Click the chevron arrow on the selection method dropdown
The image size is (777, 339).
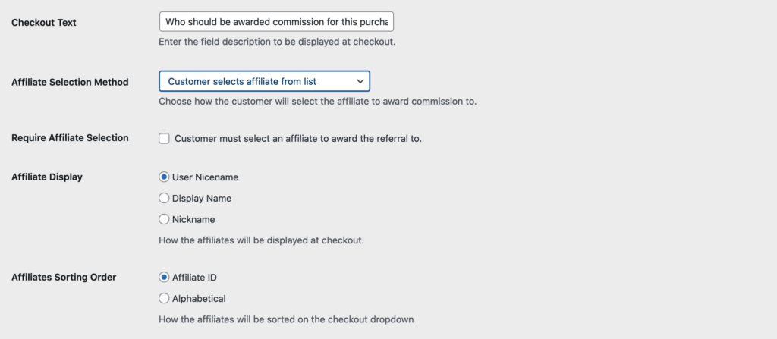(x=360, y=81)
